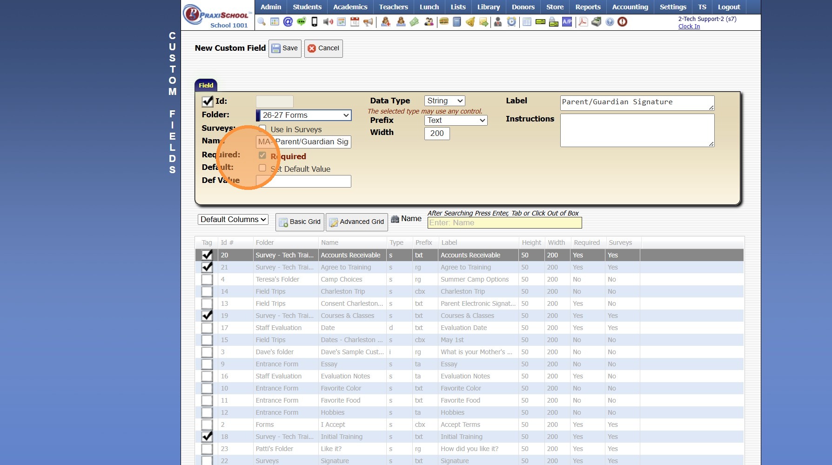Click the hamburger lunch icon
The width and height of the screenshot is (832, 465).
point(444,22)
